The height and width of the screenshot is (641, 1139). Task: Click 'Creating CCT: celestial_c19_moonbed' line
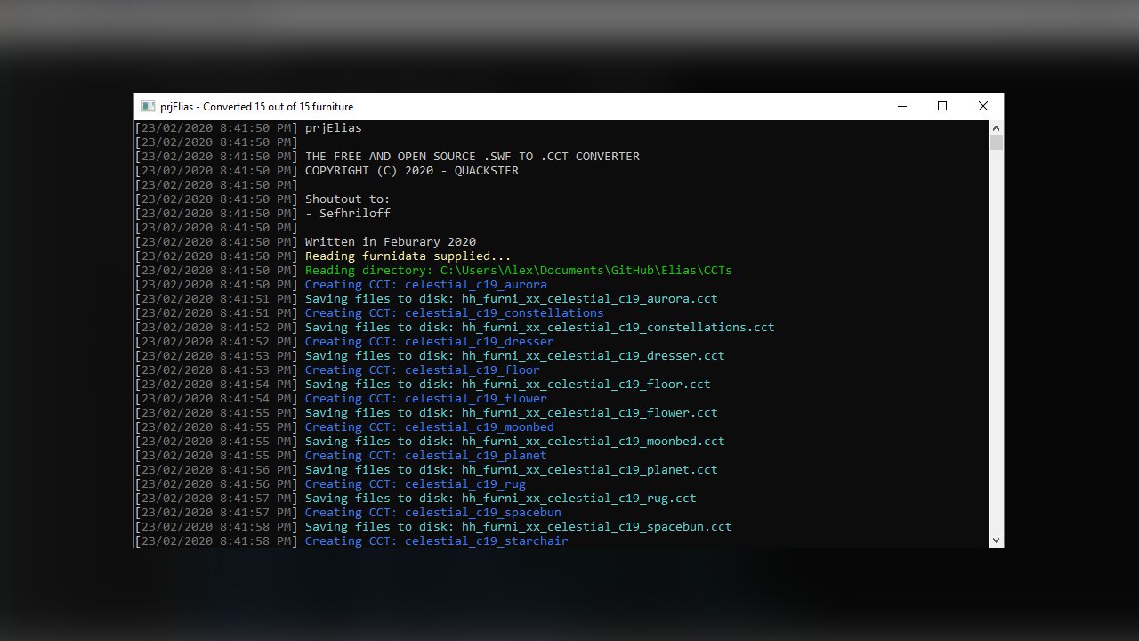click(x=430, y=426)
